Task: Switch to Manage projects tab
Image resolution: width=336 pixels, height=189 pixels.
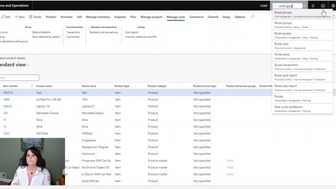Action: click(x=152, y=17)
